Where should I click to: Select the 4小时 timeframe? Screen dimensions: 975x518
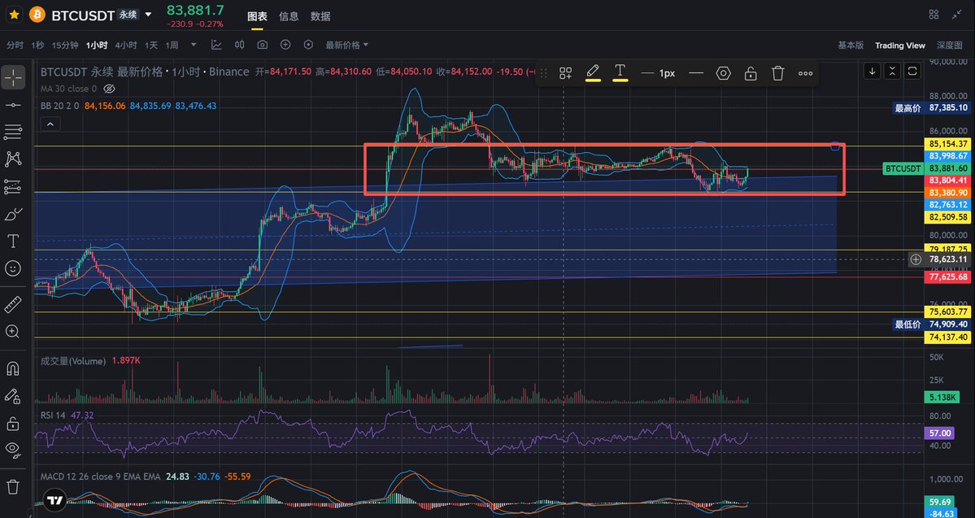(x=125, y=45)
